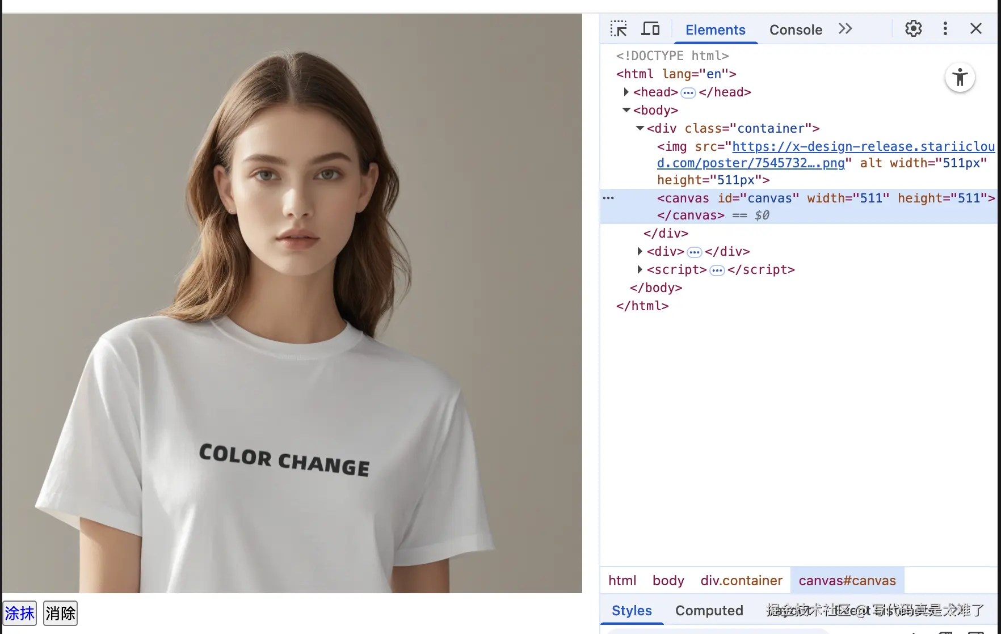Image resolution: width=1001 pixels, height=634 pixels.
Task: Select the html lang="en" node
Action: pos(676,74)
